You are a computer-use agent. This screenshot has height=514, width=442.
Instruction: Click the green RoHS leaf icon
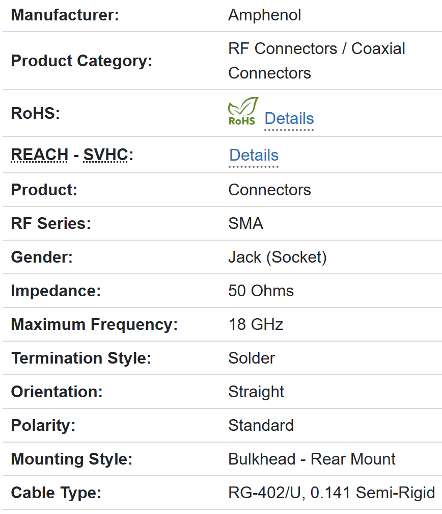[x=242, y=111]
